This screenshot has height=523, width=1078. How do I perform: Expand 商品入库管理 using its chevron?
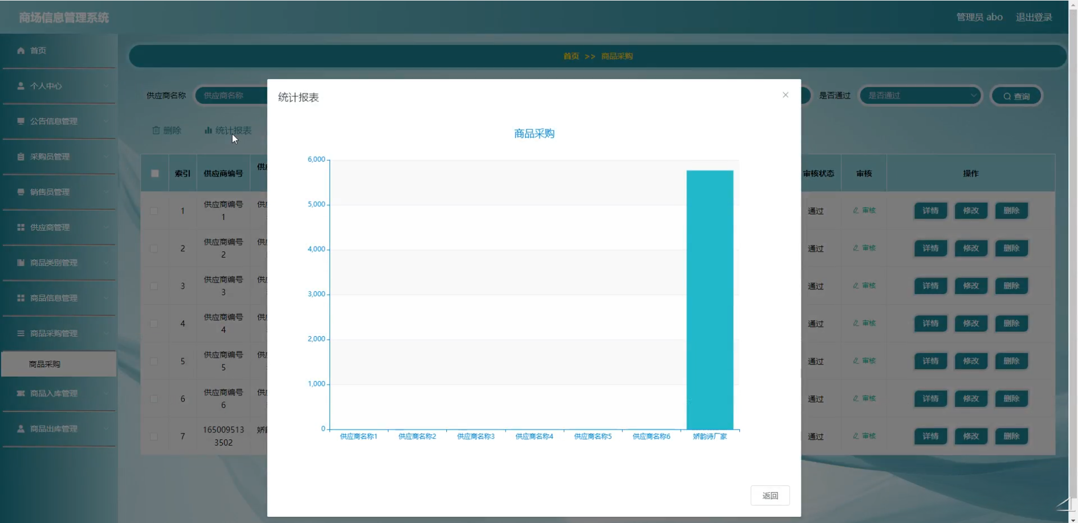(x=106, y=394)
